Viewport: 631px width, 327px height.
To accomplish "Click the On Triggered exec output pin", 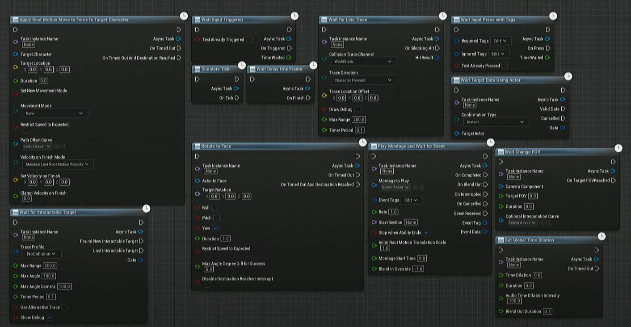I will (290, 48).
